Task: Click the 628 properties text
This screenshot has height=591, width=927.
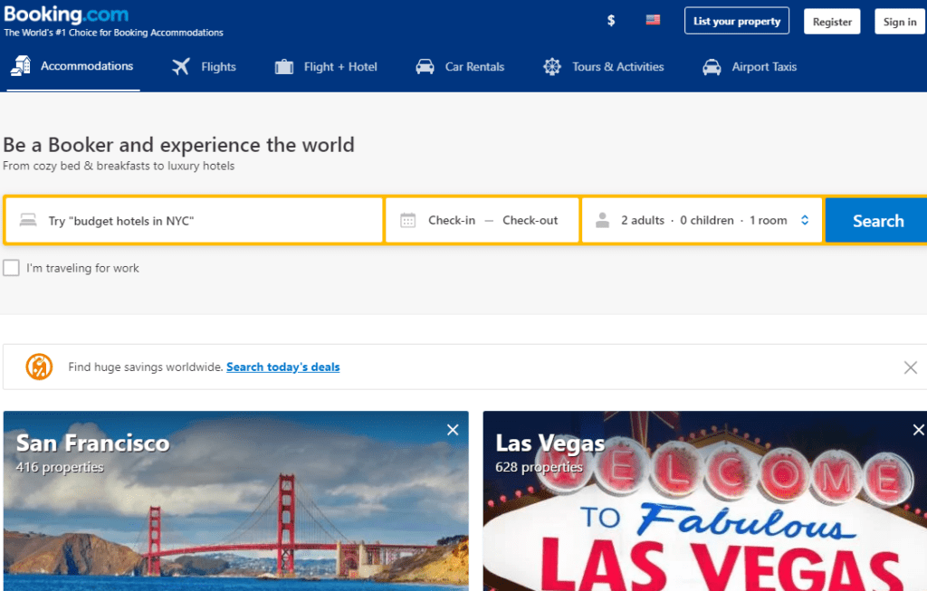Action: (540, 467)
